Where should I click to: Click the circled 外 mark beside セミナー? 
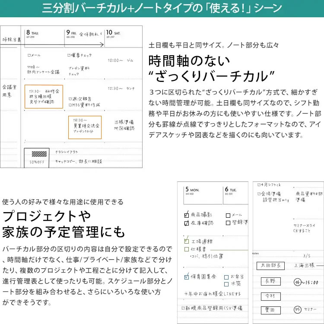(x=297, y=310)
